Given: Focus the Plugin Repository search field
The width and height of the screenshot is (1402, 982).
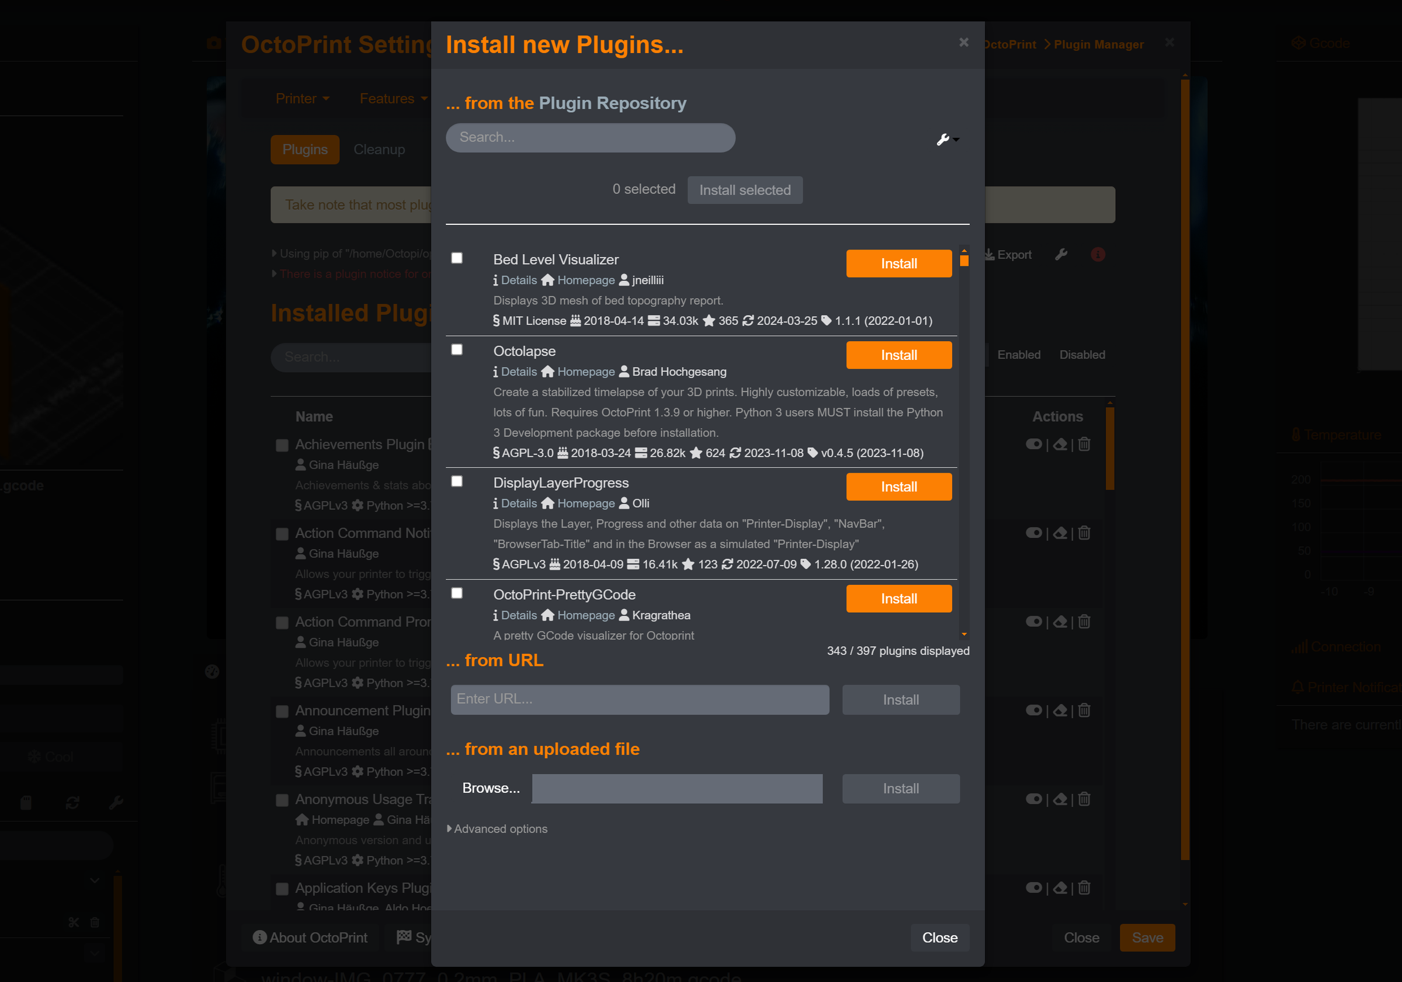Looking at the screenshot, I should click(x=591, y=137).
